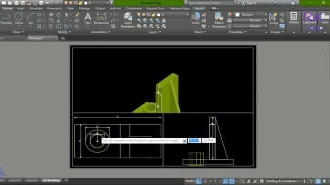Select the Text annotation tool
330x185 pixels.
point(88,18)
